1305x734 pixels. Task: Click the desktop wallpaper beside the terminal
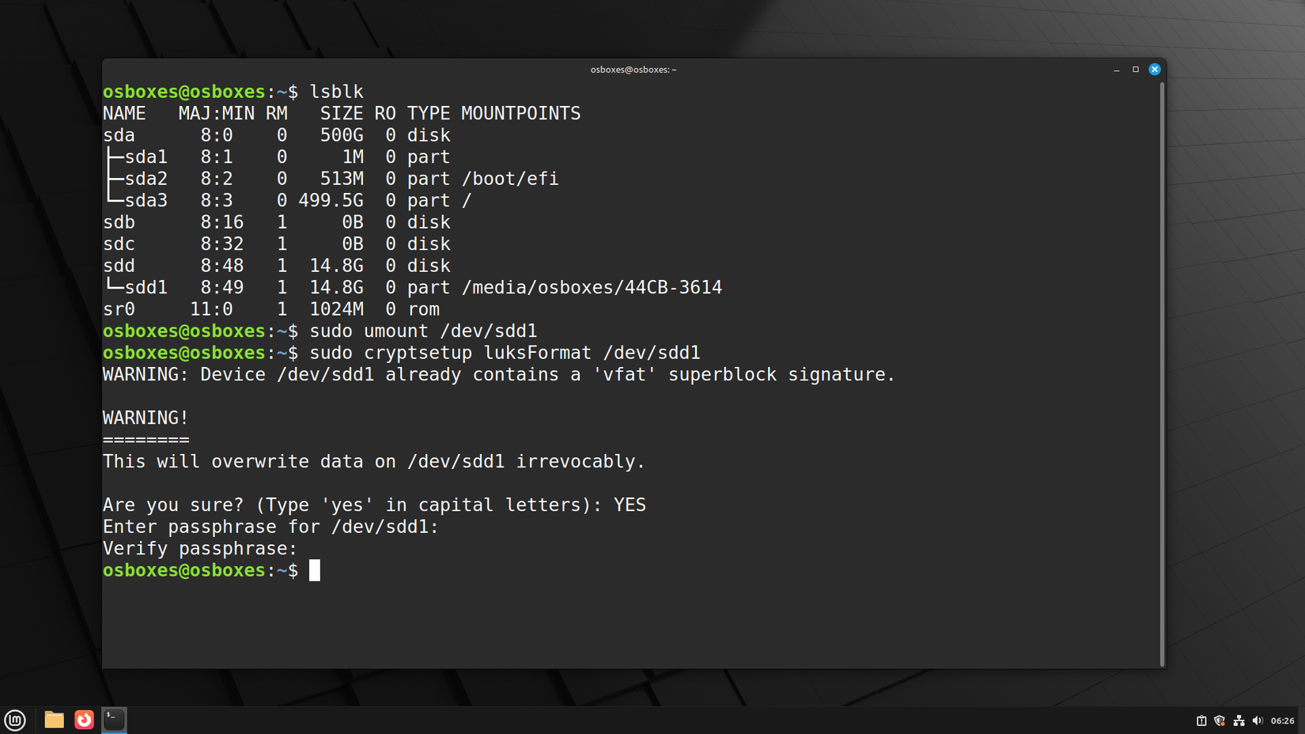pos(1234,356)
